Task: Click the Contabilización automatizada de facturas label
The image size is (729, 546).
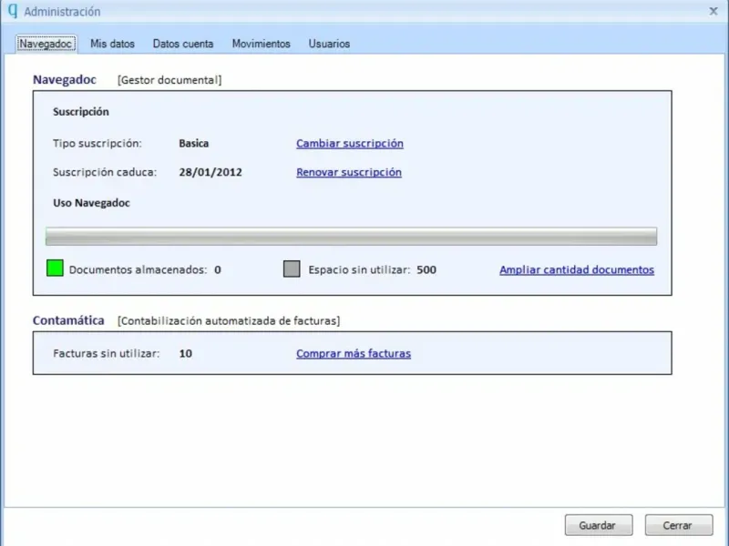Action: point(229,321)
